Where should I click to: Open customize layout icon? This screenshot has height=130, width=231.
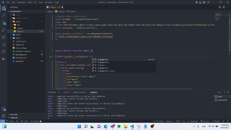tap(208, 2)
